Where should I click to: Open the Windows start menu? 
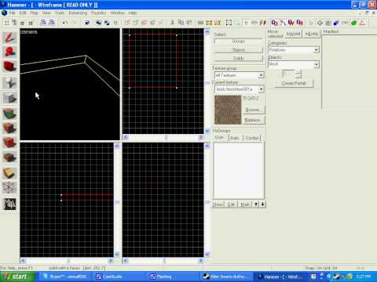pos(17,277)
